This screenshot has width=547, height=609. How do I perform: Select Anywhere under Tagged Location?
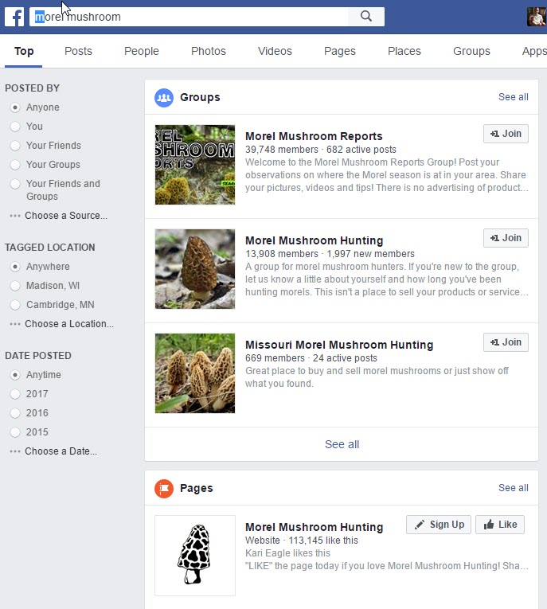point(15,267)
